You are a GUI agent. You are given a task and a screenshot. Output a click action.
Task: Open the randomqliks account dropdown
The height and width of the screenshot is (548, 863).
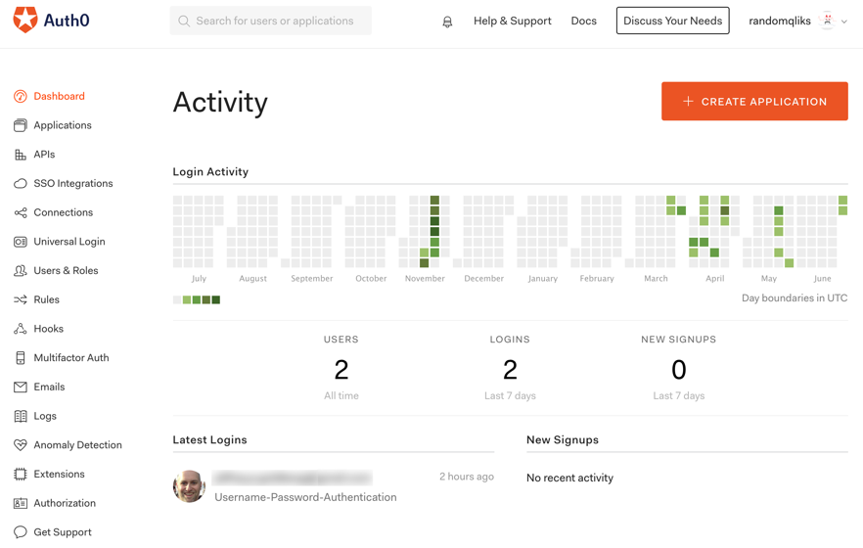tap(797, 21)
